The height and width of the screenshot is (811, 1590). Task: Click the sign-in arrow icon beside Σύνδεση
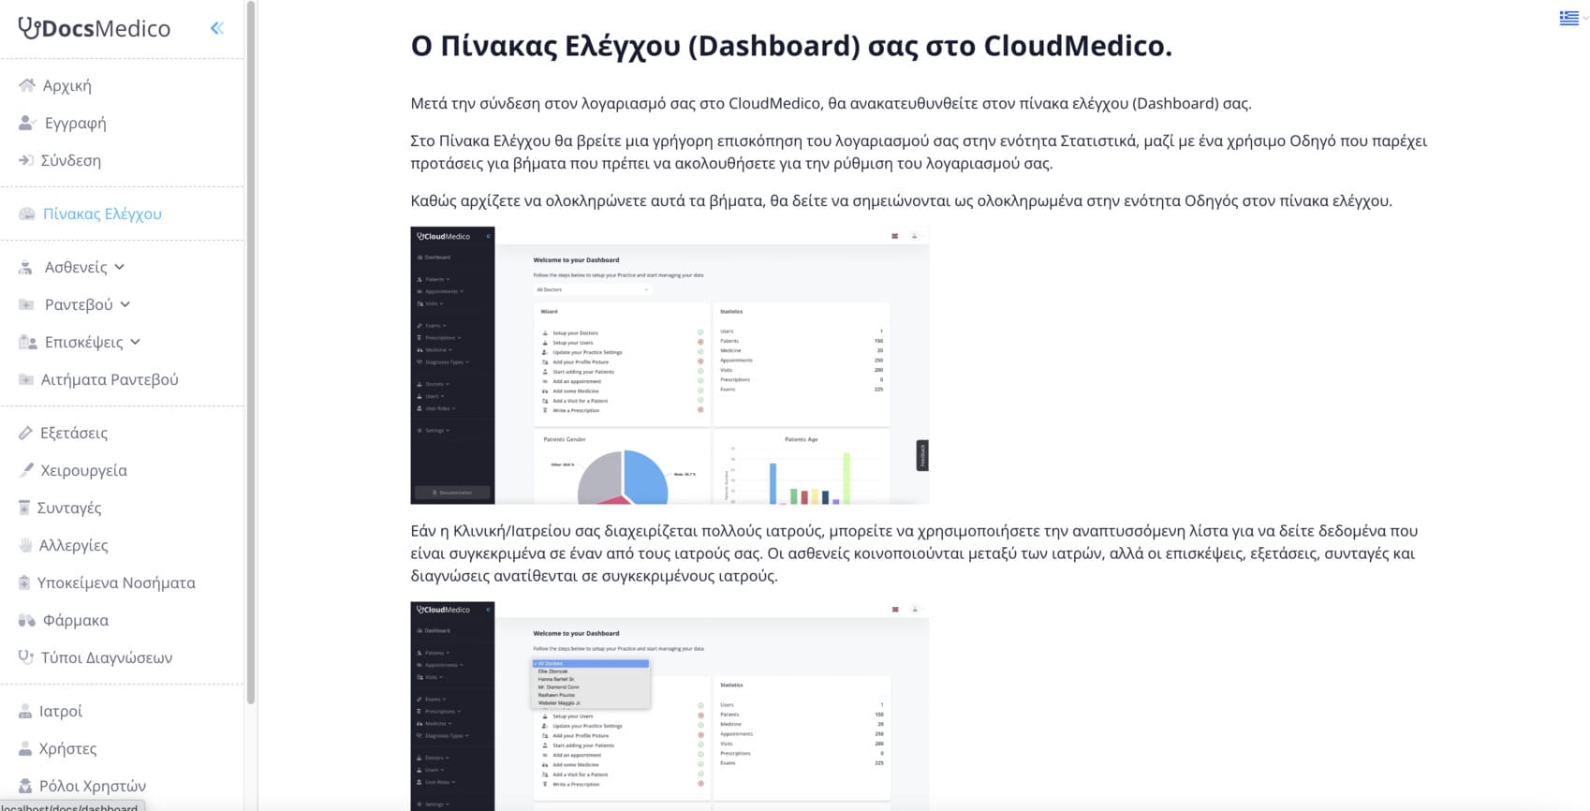(x=26, y=160)
